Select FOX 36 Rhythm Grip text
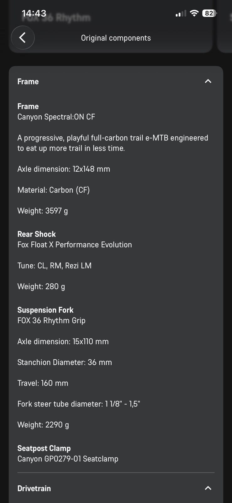 [51, 320]
